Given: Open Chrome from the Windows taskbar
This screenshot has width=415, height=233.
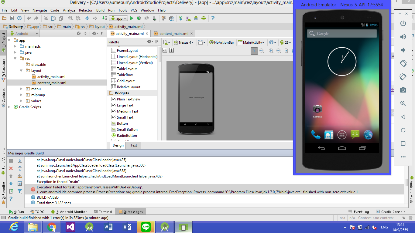Looking at the screenshot, I should coord(52,227).
